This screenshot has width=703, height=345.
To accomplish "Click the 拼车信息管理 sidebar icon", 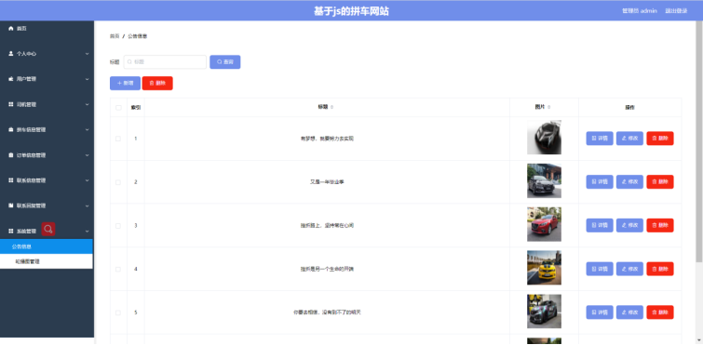I will [x=11, y=130].
